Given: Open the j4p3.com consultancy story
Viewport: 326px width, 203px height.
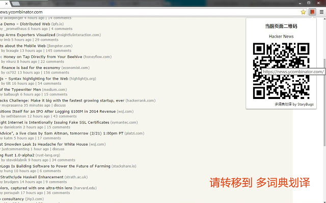Looking at the screenshot, I should coord(12,199).
